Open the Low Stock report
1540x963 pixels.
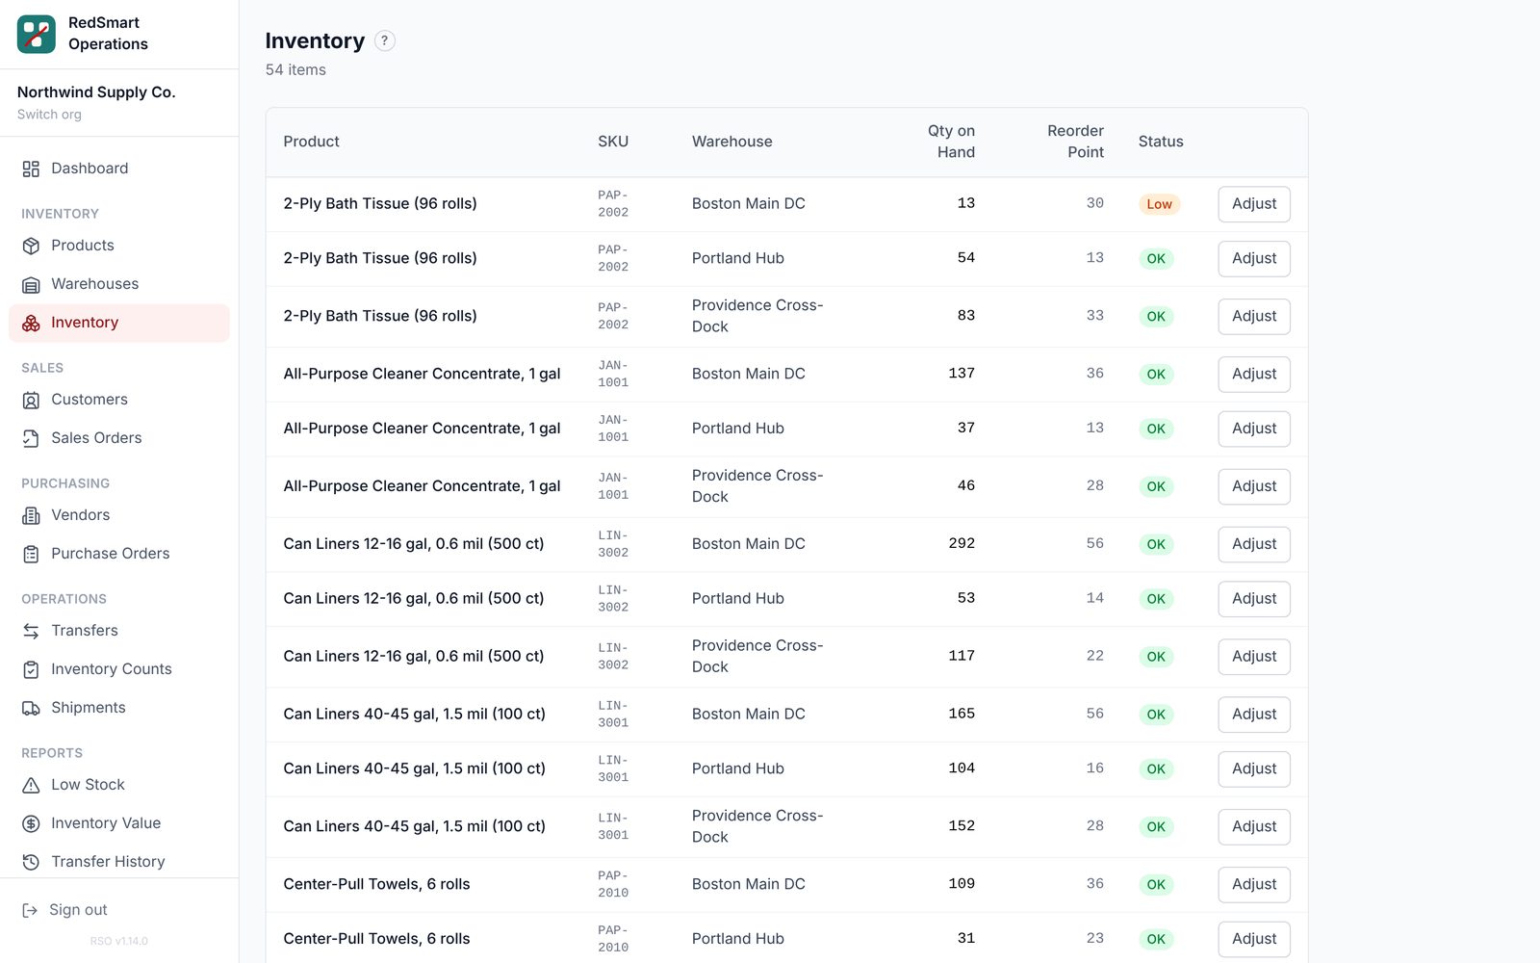coord(119,785)
